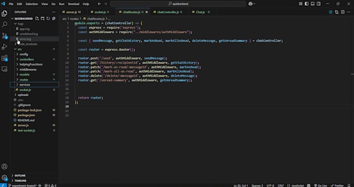
Task: Open the Explorer view in activity bar
Action: coord(4,14)
